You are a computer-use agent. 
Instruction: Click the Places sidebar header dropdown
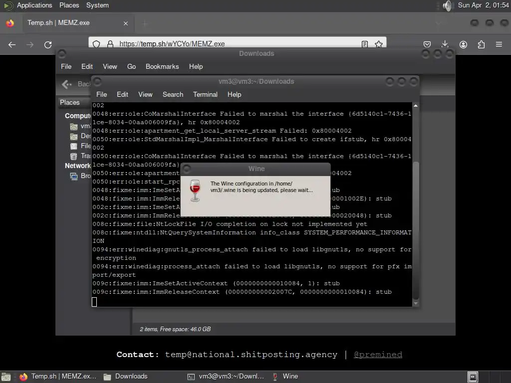pyautogui.click(x=74, y=103)
